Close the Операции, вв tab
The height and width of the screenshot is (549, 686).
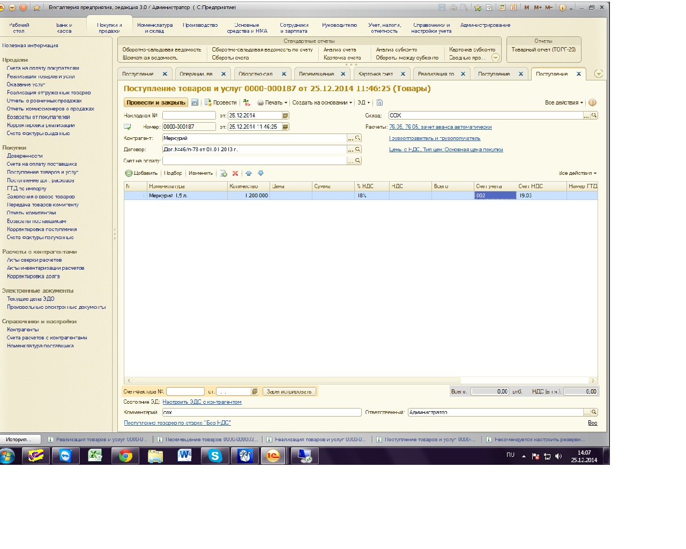(223, 74)
